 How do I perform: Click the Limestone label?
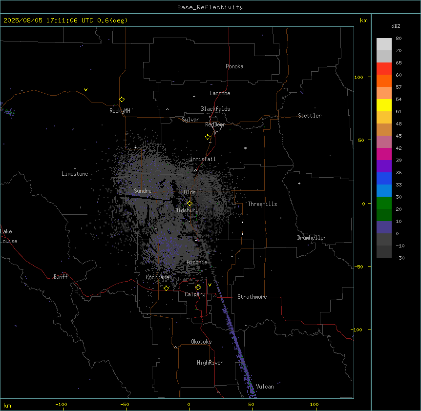tap(75, 174)
